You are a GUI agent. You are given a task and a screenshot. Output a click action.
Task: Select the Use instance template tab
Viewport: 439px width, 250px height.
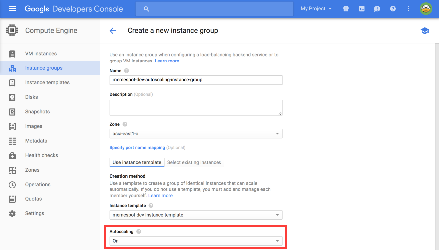(137, 162)
